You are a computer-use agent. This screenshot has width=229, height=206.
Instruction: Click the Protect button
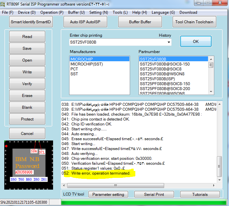27,119
